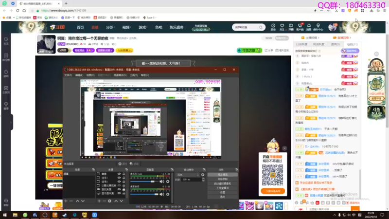This screenshot has height=219, width=389.
Task: Open the 工具 menu in OBS
Action: point(134,75)
